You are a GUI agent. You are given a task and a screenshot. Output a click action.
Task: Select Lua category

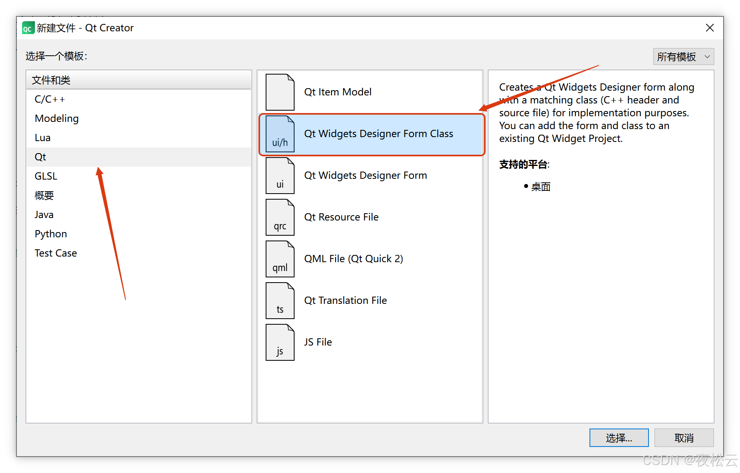coord(139,137)
